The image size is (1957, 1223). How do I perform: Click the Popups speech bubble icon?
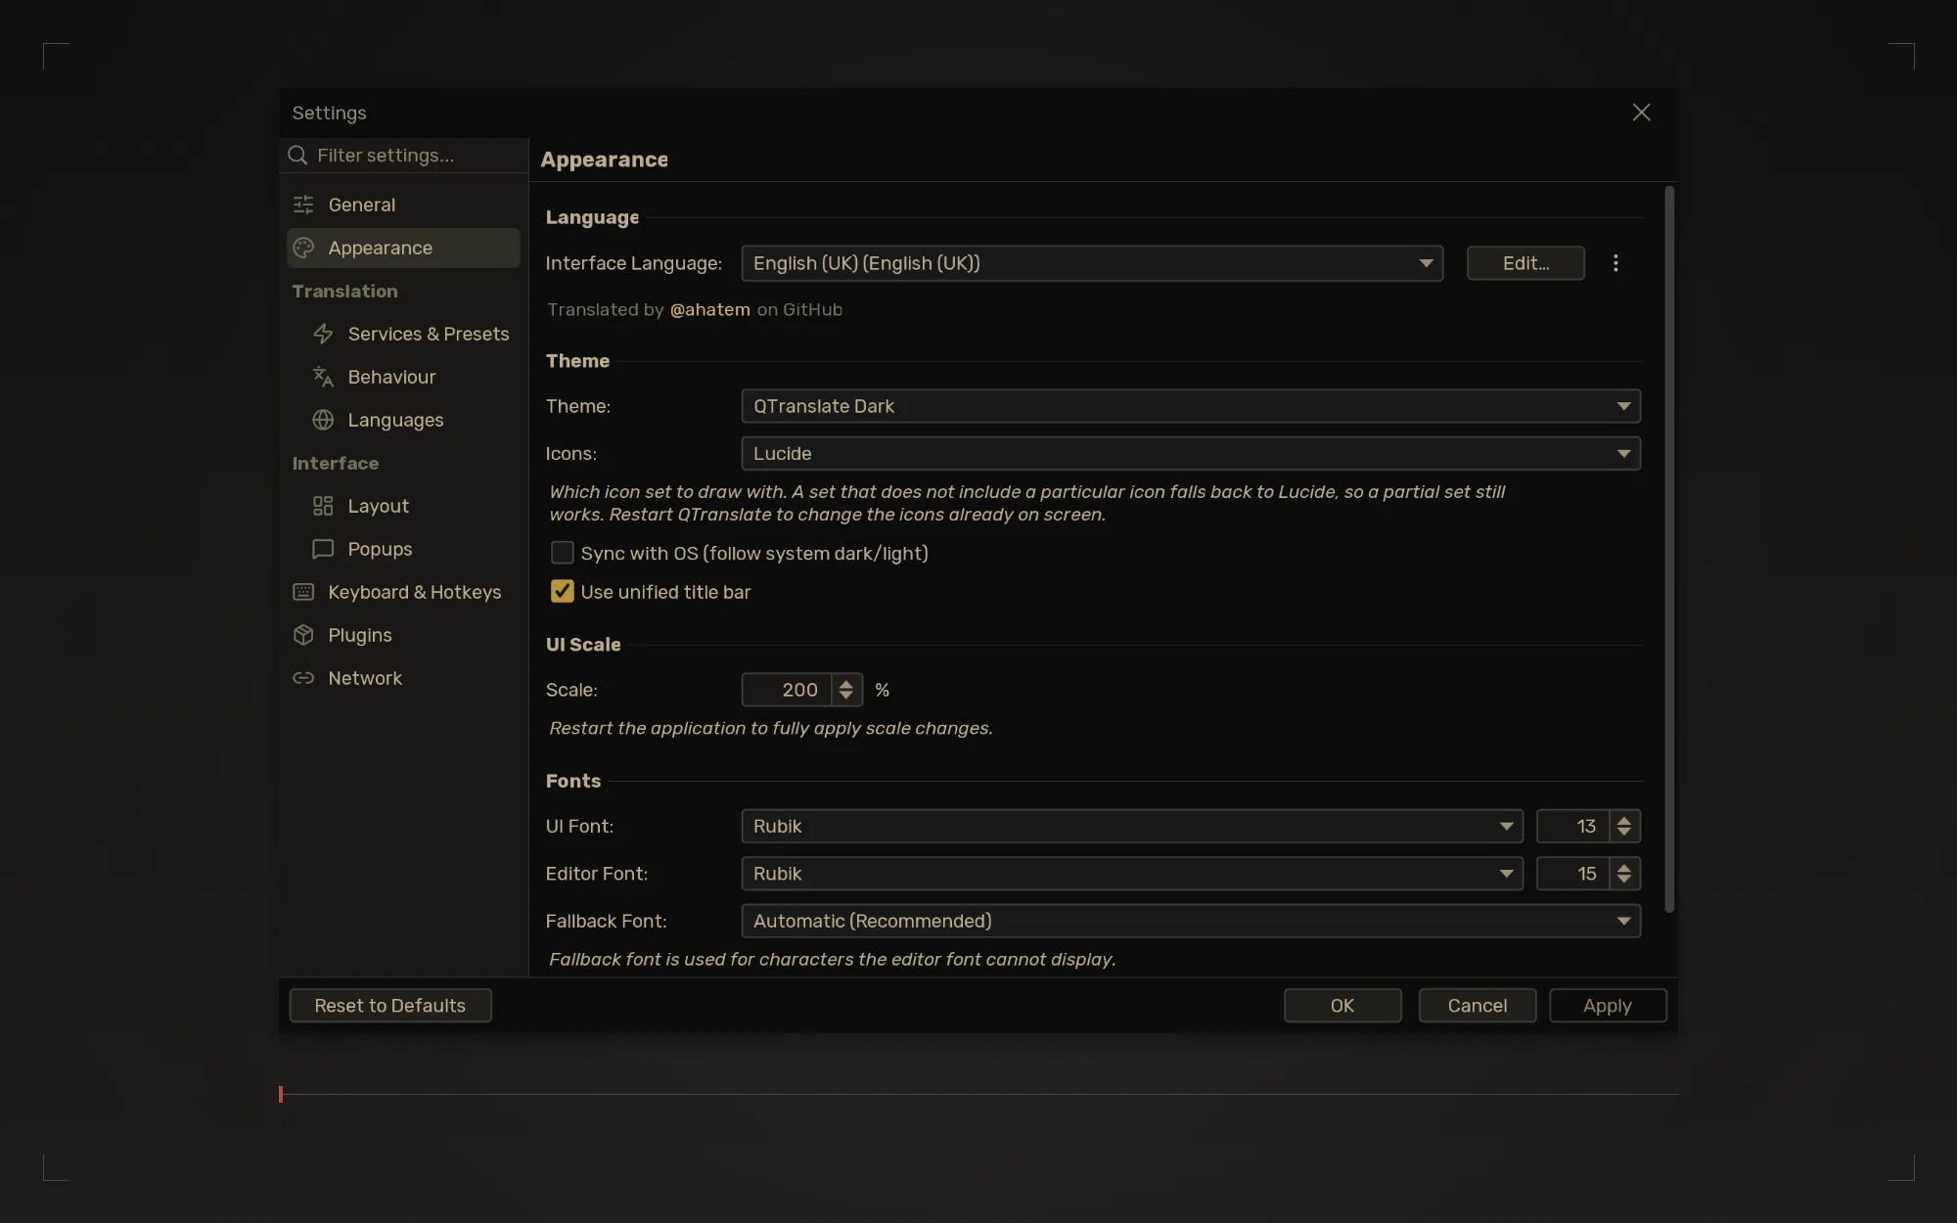(x=323, y=549)
